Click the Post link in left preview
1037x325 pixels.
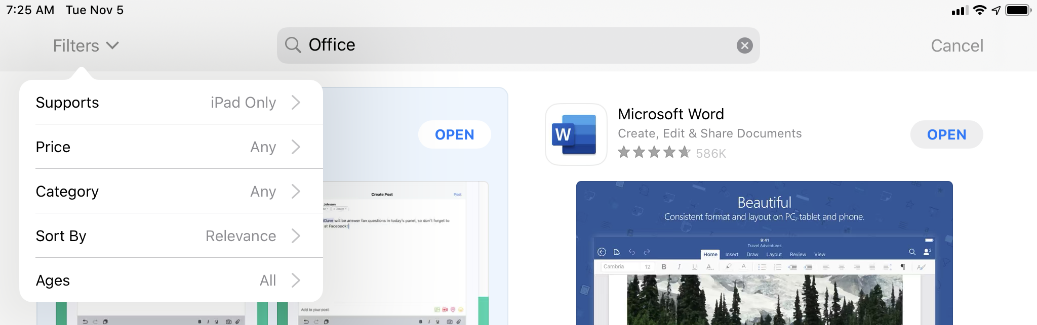coord(457,194)
